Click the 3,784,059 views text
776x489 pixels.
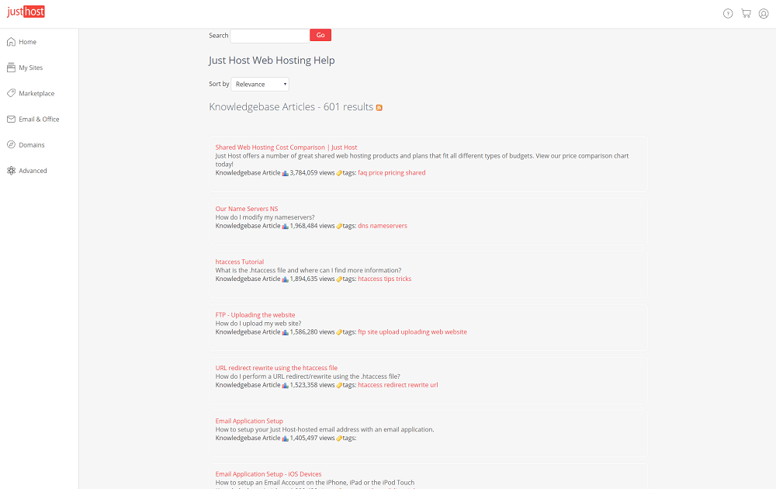point(312,173)
